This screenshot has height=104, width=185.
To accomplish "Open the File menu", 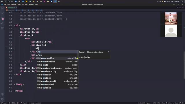I will tap(5, 4).
